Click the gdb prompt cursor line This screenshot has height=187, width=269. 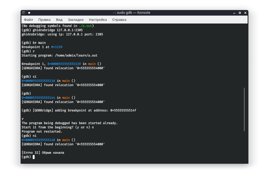[x=28, y=157]
